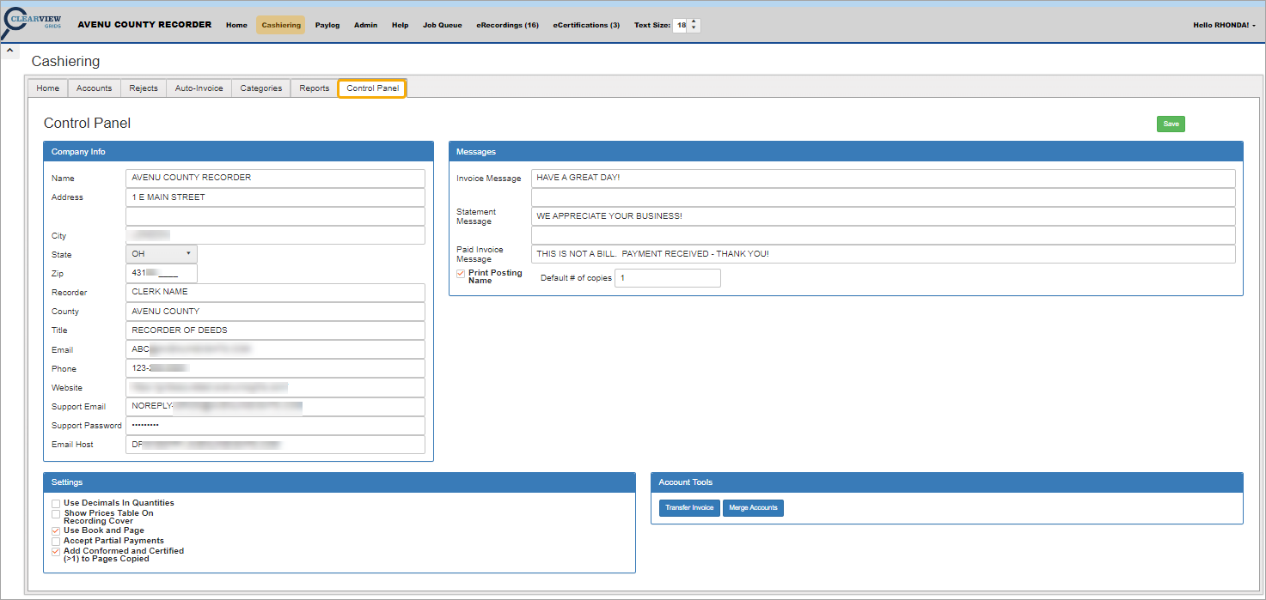Screen dimensions: 1266x600
Task: Click the Invoice Message text field
Action: 883,179
